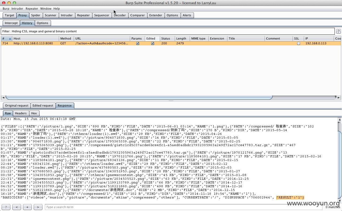The width and height of the screenshot is (342, 211).
Task: Switch to the Repeater tool tab
Action: click(x=83, y=15)
